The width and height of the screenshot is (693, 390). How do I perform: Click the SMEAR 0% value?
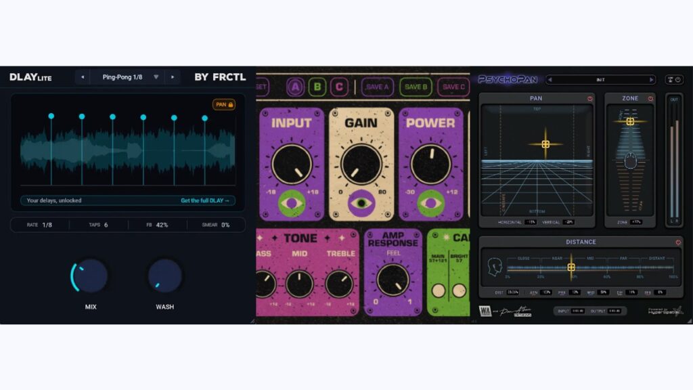coord(225,225)
